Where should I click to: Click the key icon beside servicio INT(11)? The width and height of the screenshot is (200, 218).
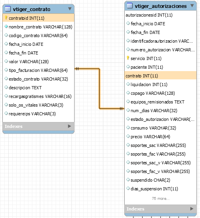click(128, 58)
